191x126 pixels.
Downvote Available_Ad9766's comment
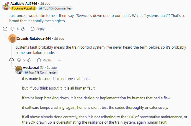coord(23,29)
